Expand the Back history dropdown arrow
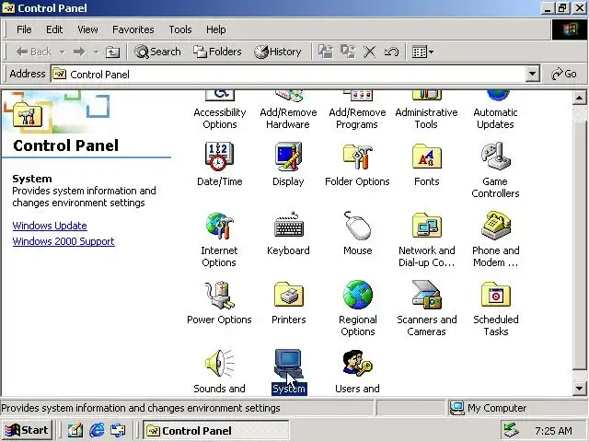The height and width of the screenshot is (442, 589). coord(62,52)
